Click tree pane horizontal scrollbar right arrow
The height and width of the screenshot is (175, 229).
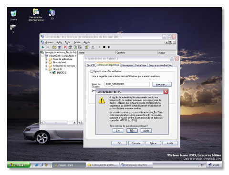pyautogui.click(x=74, y=122)
